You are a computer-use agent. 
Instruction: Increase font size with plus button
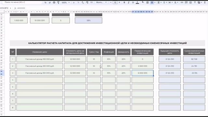119,2
